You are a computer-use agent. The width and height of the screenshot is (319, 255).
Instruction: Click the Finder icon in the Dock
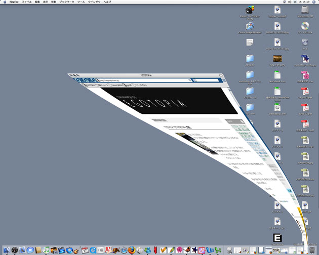(6, 250)
